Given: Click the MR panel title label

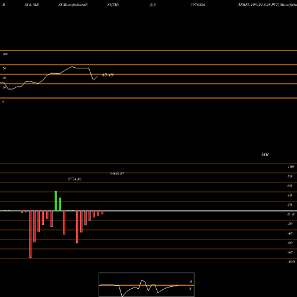Looking at the screenshot, I should (x=265, y=154).
